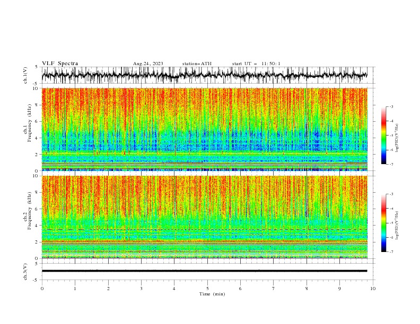Screen dimensions: 420x324
Task: Click time axis tick label "3"
Action: click(141, 289)
